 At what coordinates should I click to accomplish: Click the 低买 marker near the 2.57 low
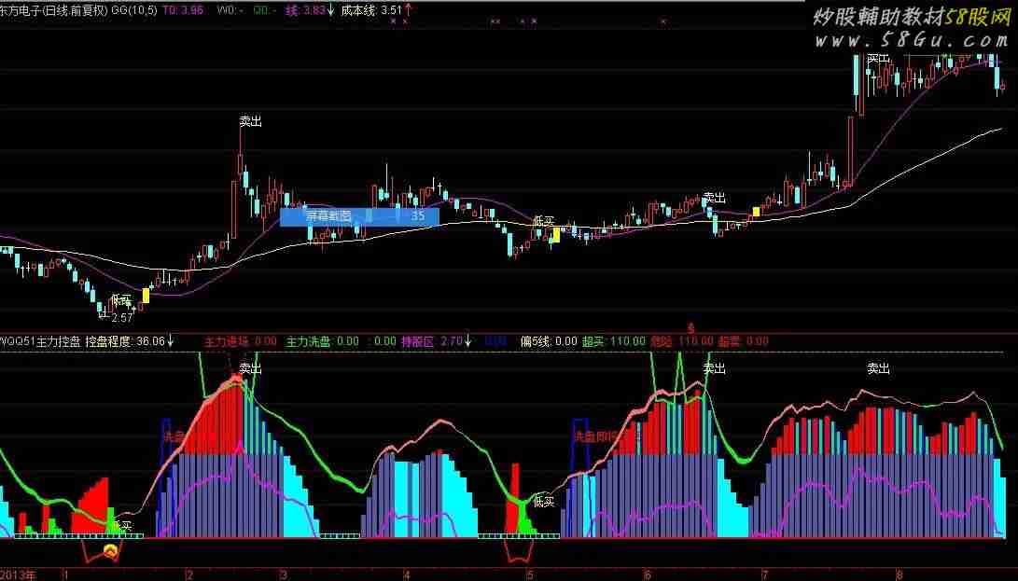click(120, 300)
